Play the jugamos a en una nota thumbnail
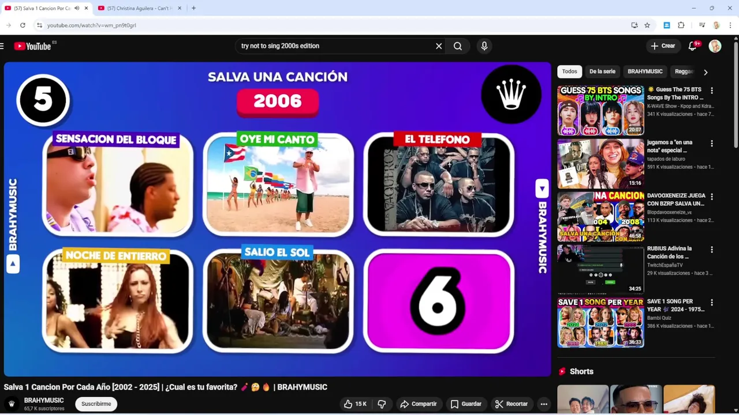 point(600,164)
